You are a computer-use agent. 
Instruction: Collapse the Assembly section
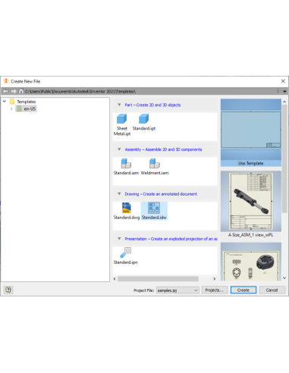(119, 149)
